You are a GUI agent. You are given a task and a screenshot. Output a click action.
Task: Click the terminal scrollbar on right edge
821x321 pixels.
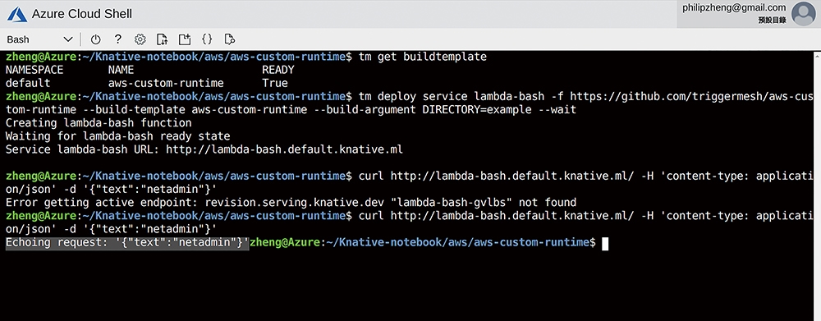point(818,186)
